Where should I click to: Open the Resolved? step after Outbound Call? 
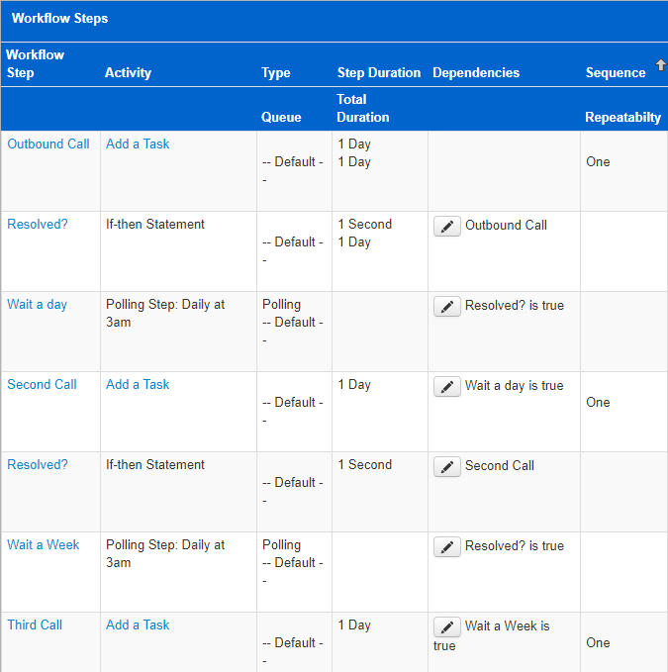pyautogui.click(x=38, y=224)
